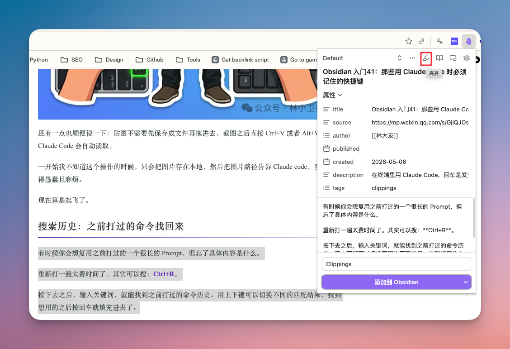Collapse the 属性 properties section
Screen dimensions: 510x349
[332, 95]
